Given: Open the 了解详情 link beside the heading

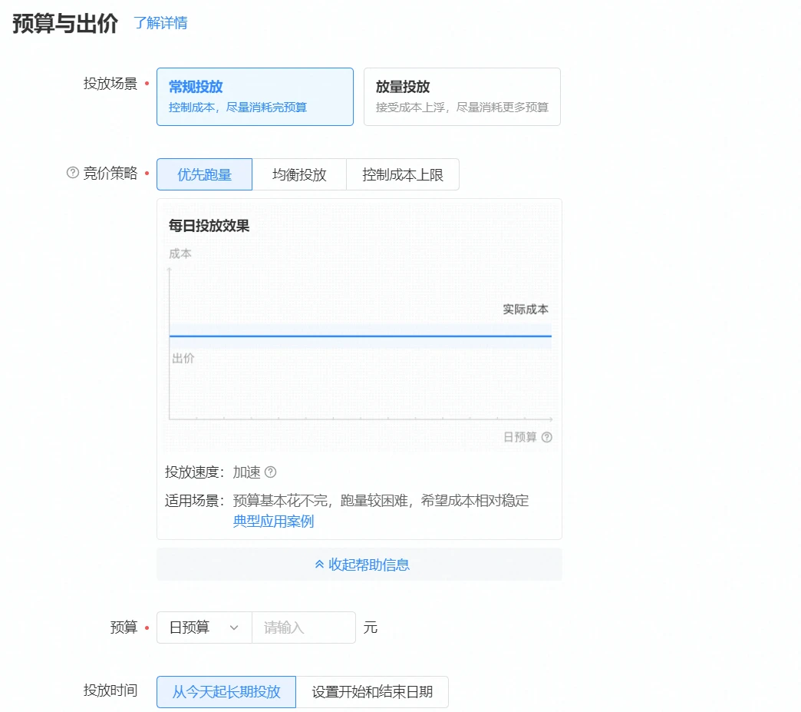Looking at the screenshot, I should point(160,23).
